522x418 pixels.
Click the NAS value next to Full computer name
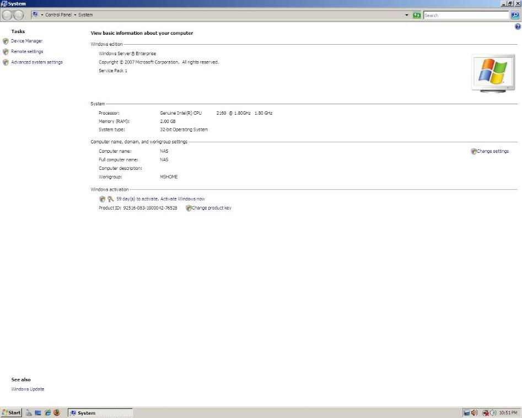point(164,160)
